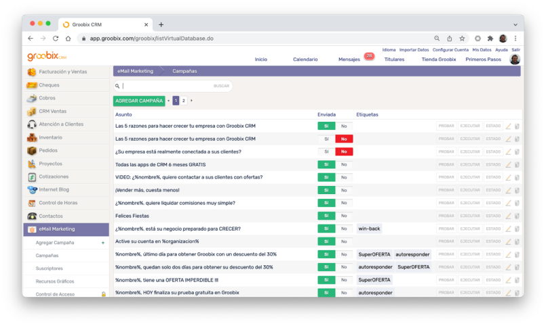Bookmark page with the star icon
This screenshot has height=326, width=546.
[462, 39]
